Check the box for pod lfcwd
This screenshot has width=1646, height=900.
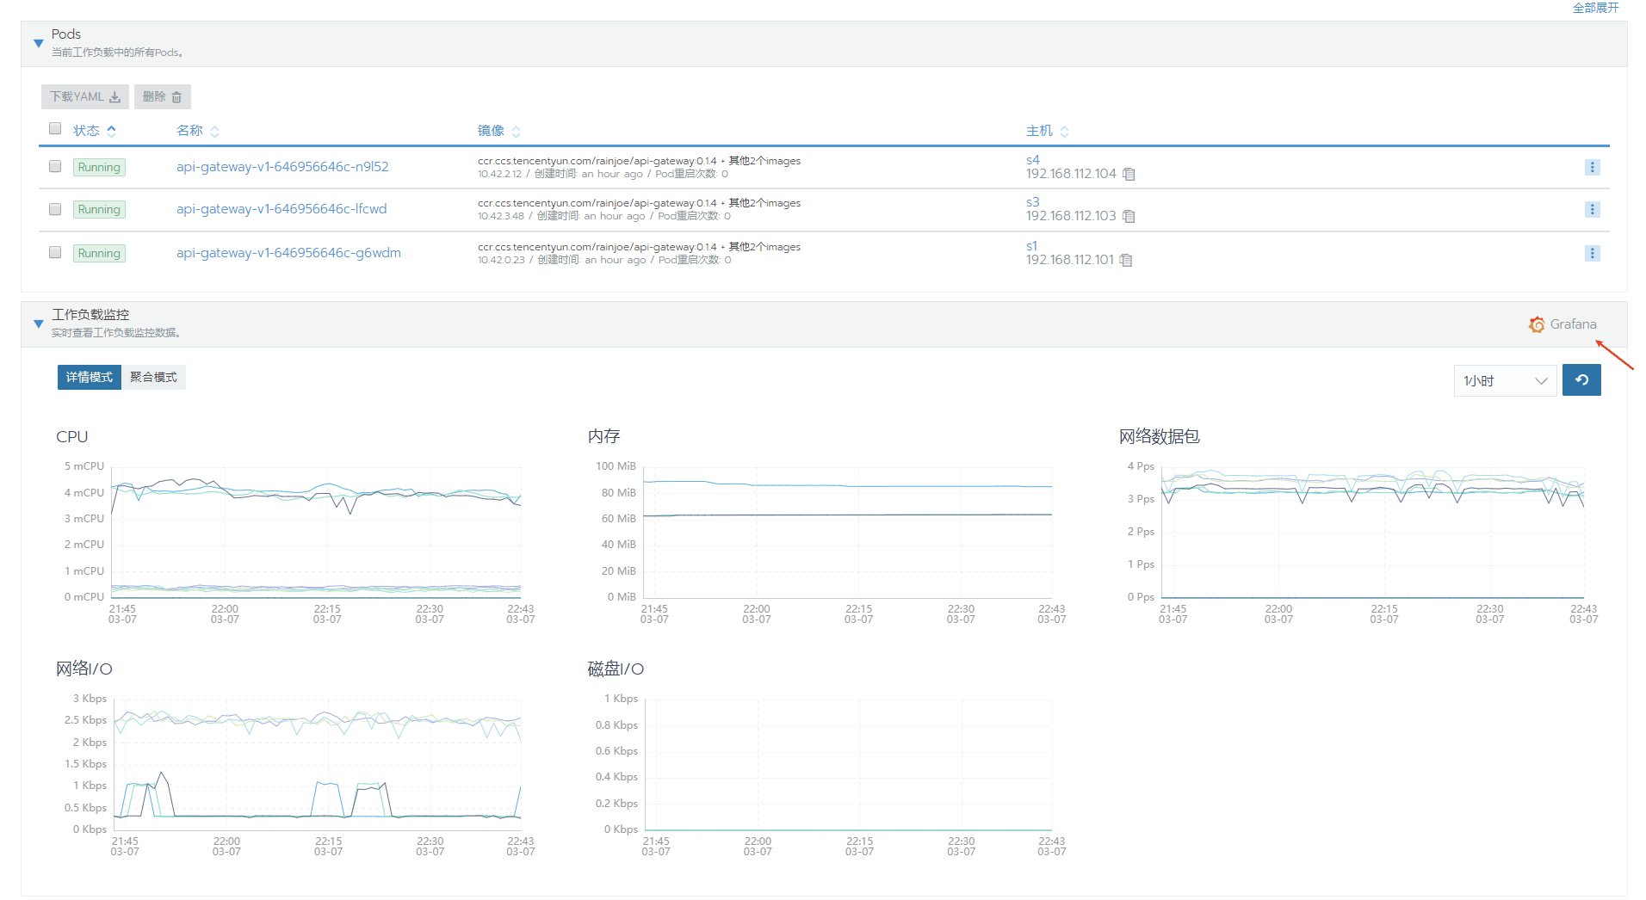point(55,209)
